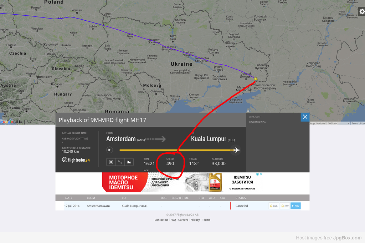Click the Amsterdam origin heading in panel
The height and width of the screenshot is (243, 365).
[121, 139]
